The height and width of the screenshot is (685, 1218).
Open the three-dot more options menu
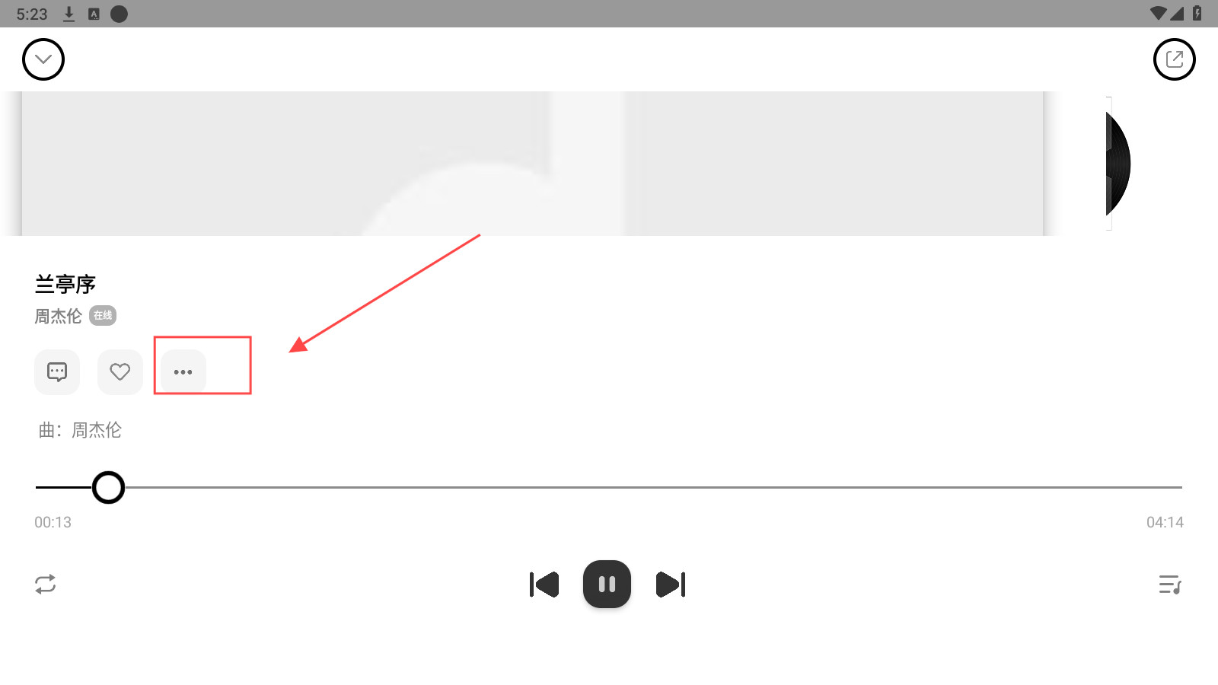point(183,372)
